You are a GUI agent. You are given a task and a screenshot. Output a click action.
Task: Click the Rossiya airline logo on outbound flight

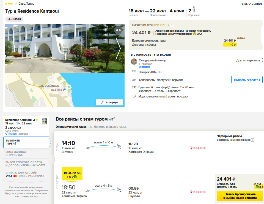[197, 148]
